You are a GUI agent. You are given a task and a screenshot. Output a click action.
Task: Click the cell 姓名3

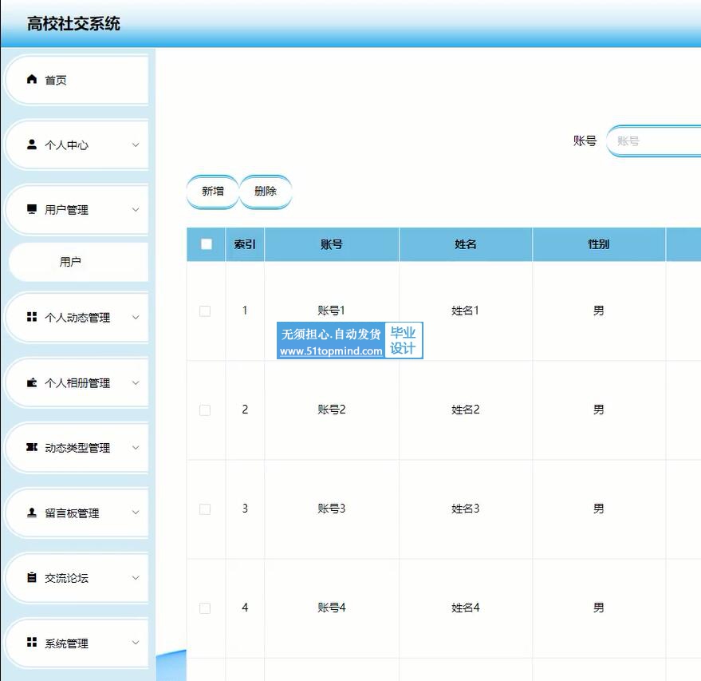pyautogui.click(x=466, y=509)
